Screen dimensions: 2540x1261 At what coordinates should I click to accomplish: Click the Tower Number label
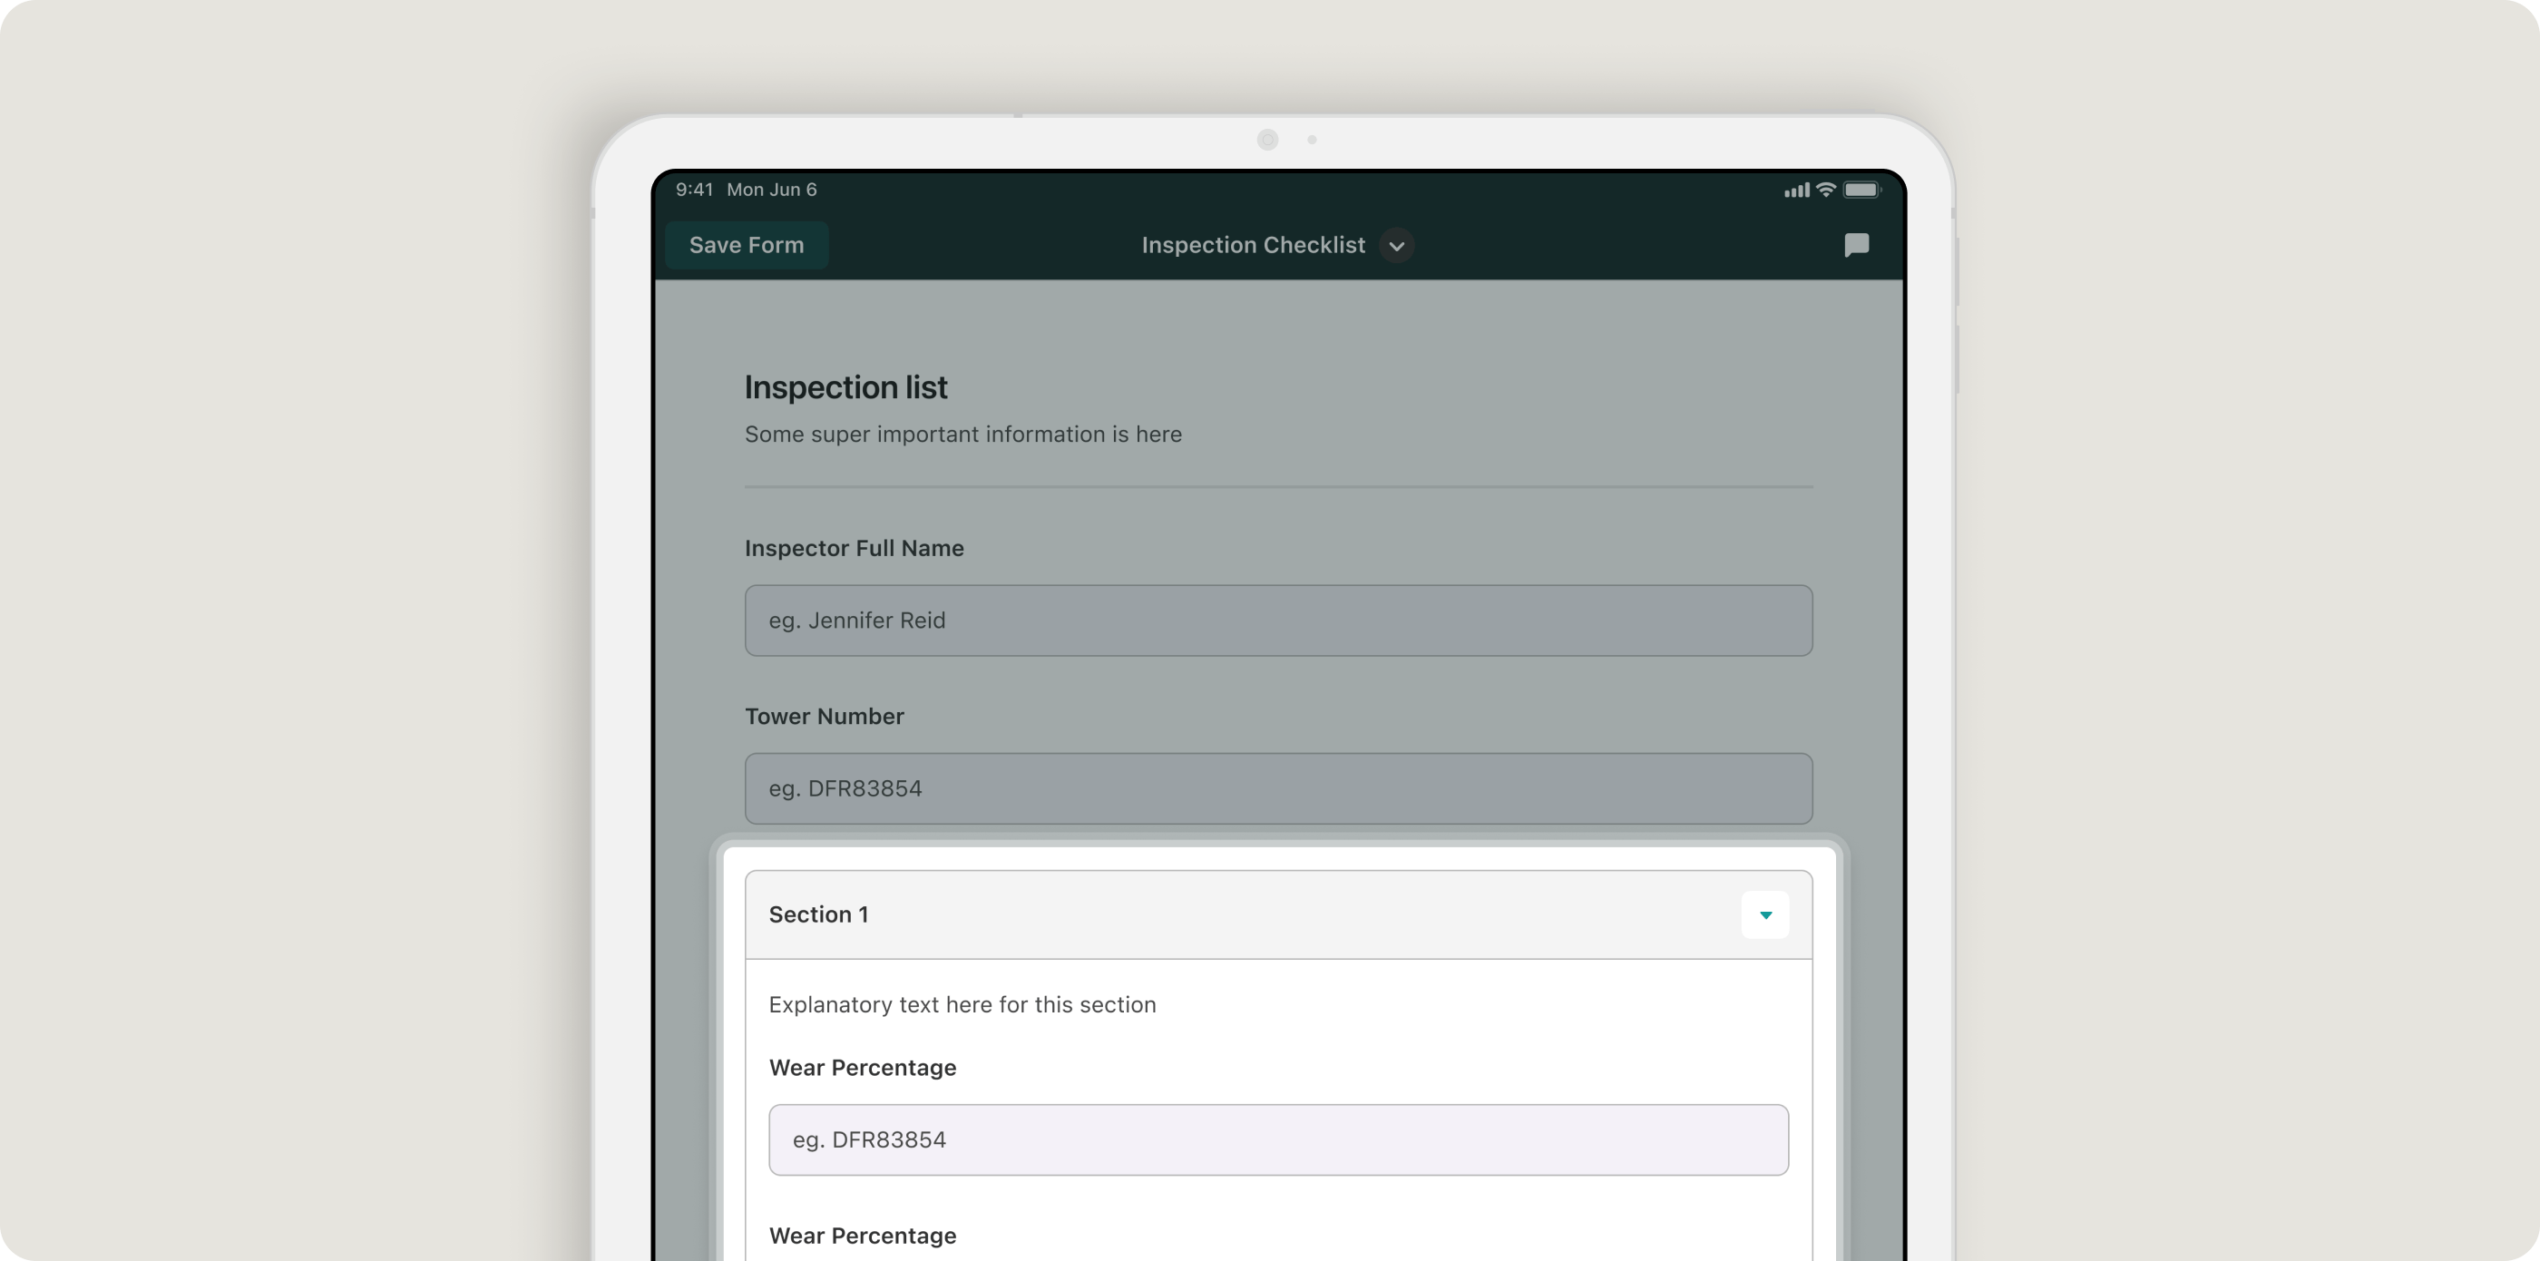pos(824,717)
